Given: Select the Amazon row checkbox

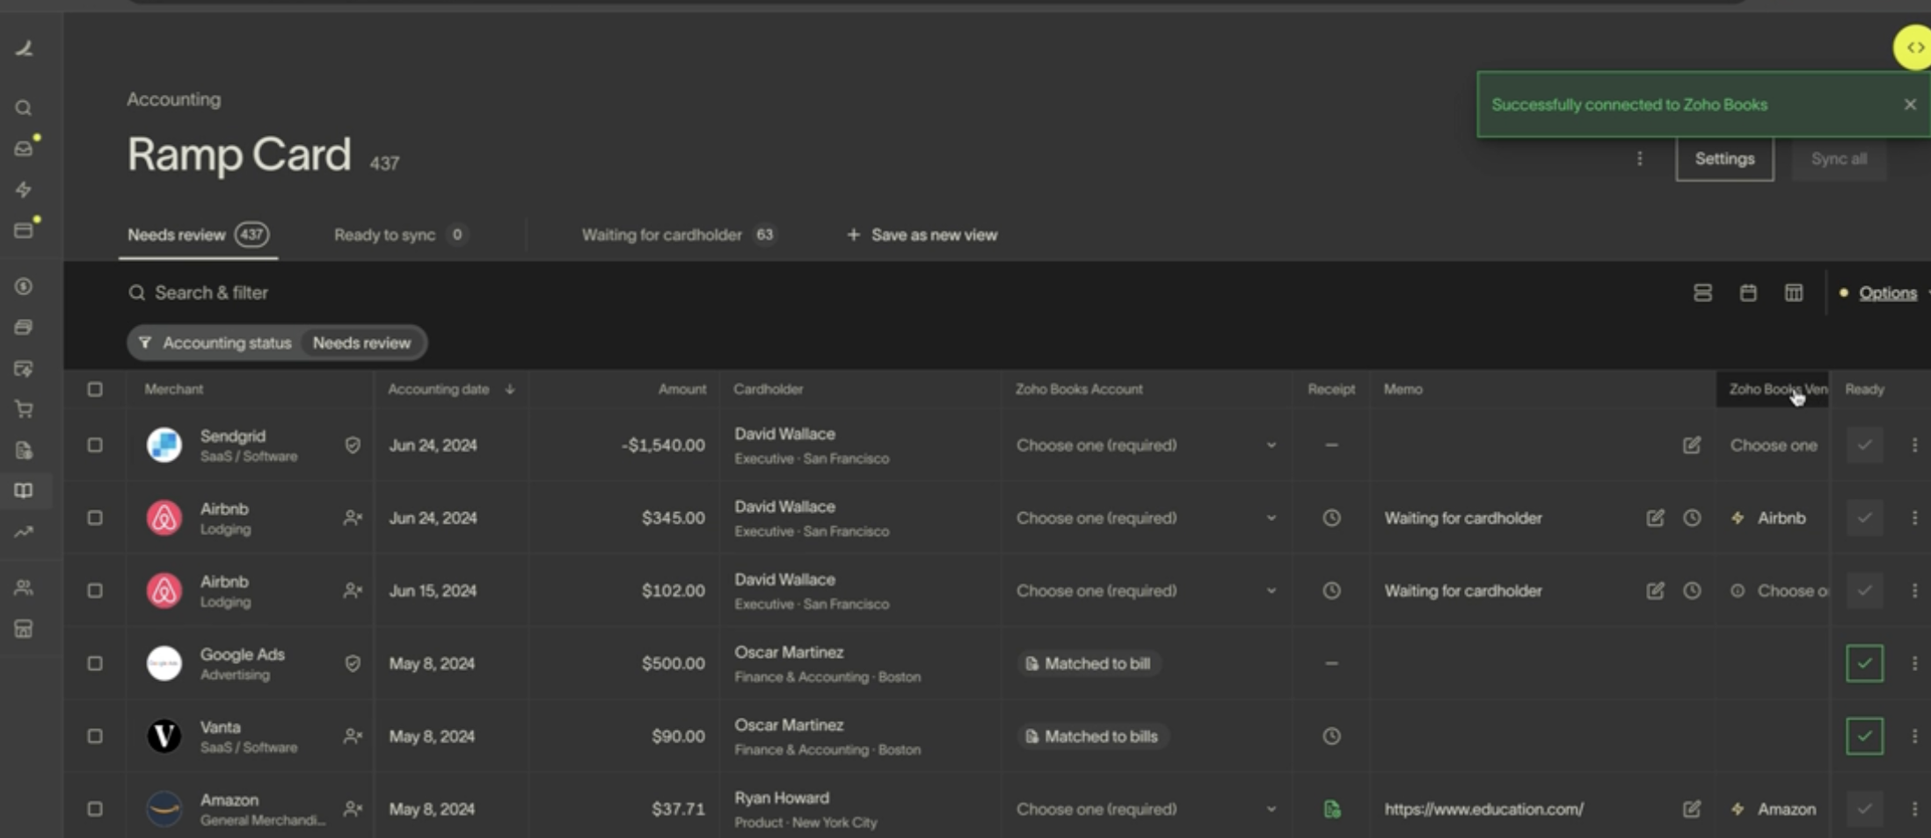Looking at the screenshot, I should click(95, 809).
